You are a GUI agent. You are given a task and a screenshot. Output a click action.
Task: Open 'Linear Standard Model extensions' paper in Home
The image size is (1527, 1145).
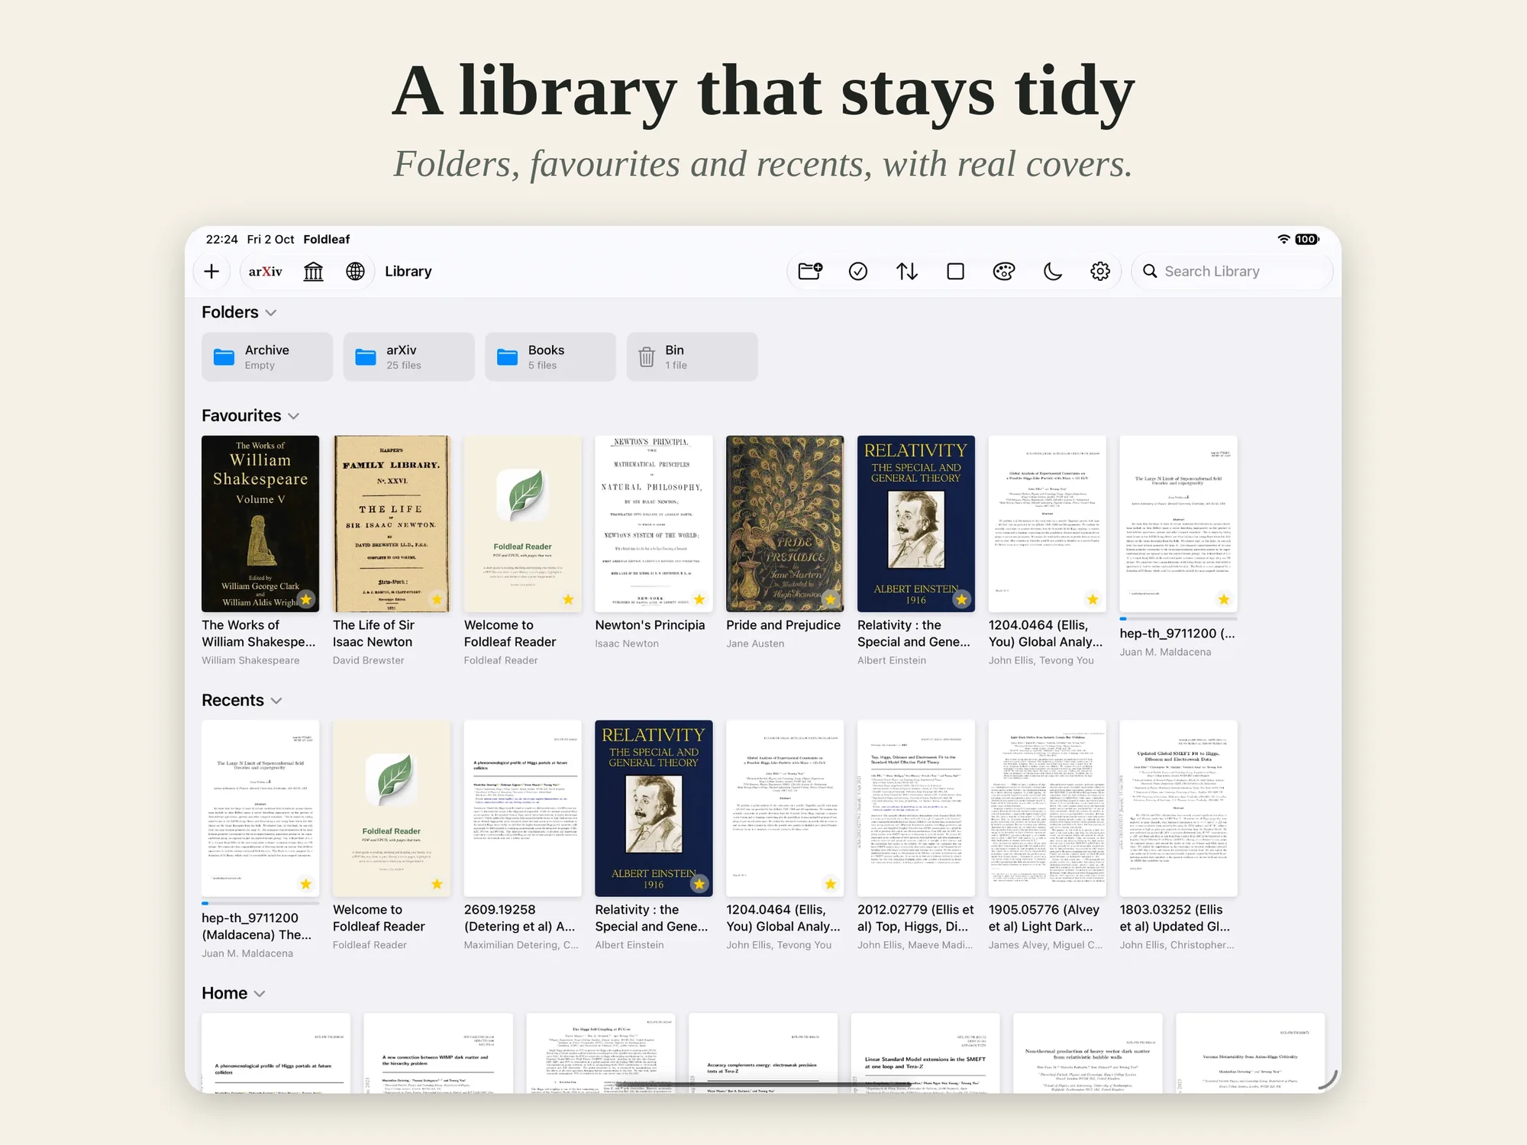[x=925, y=1053]
